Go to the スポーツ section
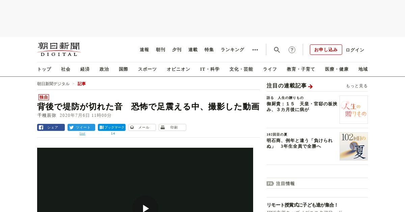Viewport: 405px width, 212px height. (147, 69)
